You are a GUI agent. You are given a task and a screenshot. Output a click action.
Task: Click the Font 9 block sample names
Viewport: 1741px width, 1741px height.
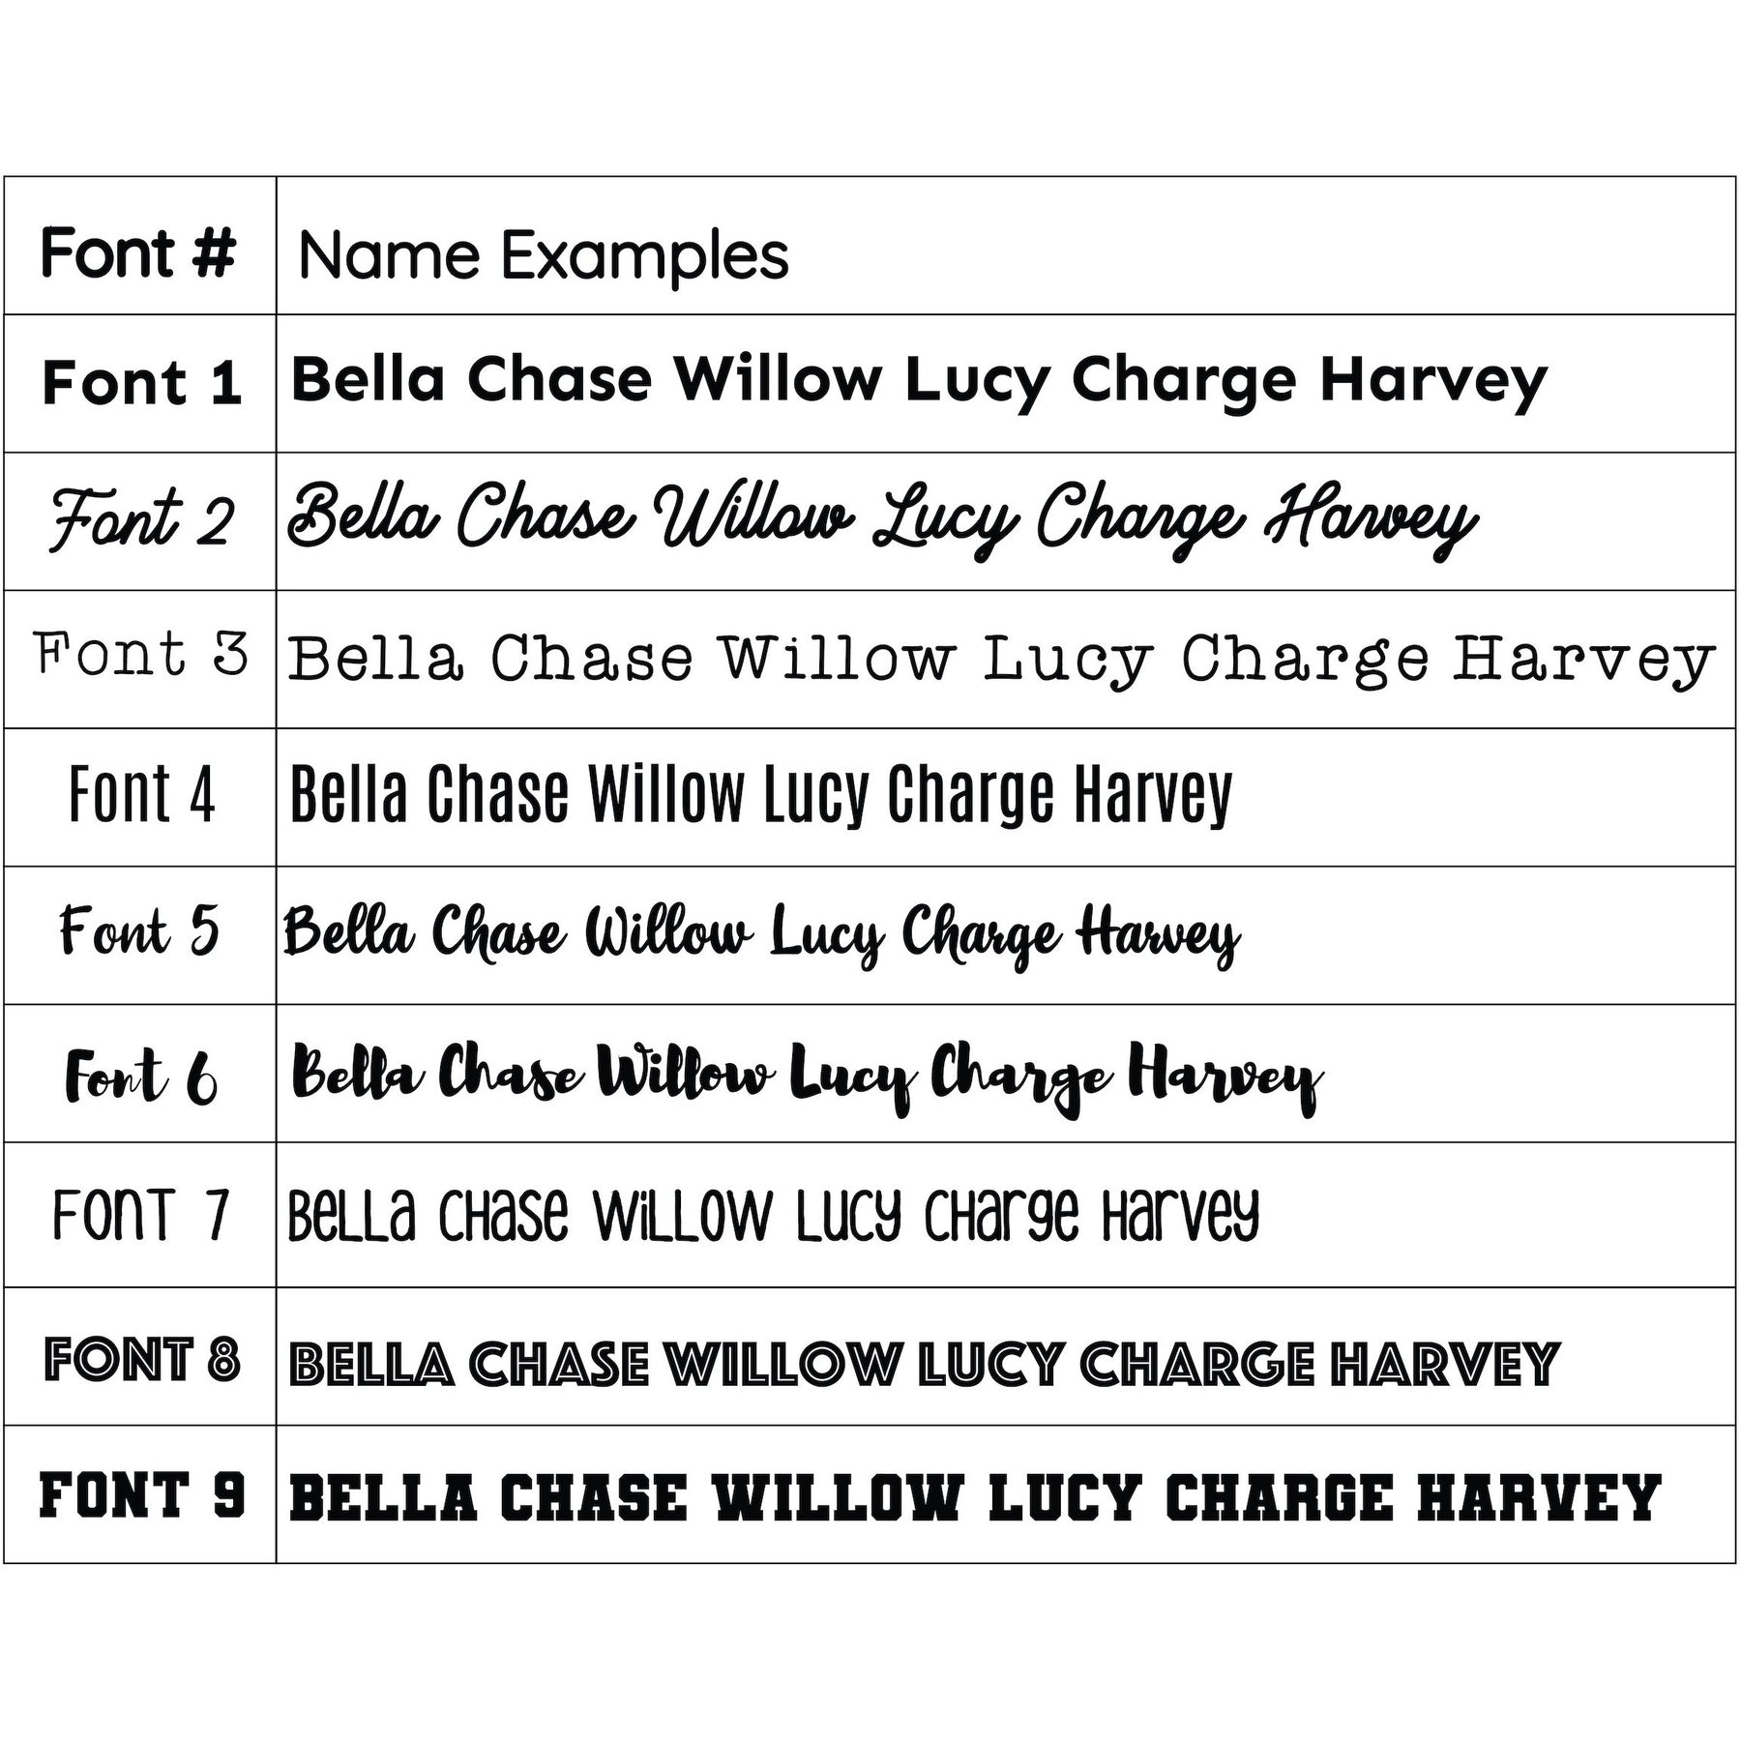pos(975,1498)
